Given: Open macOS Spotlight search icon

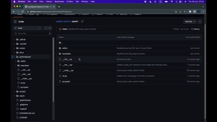Looking at the screenshot, I should (176, 2).
